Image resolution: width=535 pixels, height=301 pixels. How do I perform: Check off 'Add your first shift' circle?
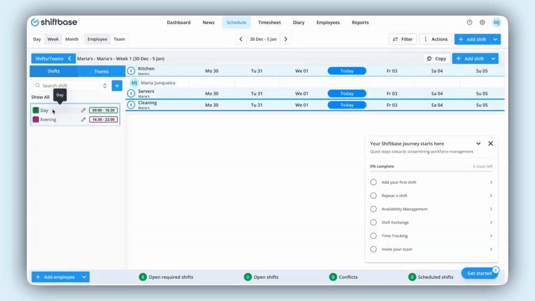(373, 182)
